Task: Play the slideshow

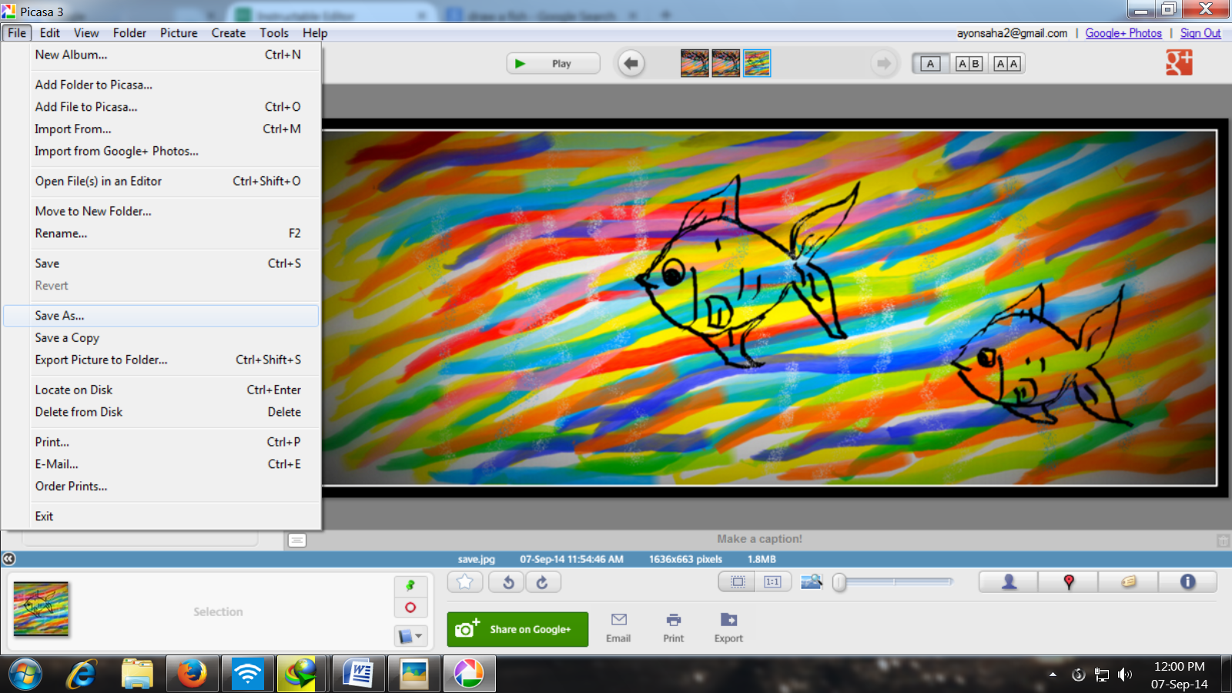Action: coord(553,63)
